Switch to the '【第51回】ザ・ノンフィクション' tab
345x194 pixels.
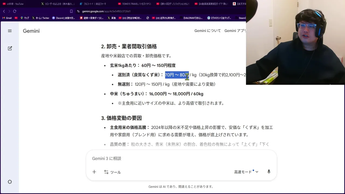click(173, 4)
